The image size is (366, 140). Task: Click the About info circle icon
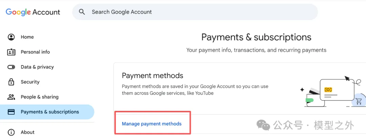pyautogui.click(x=11, y=132)
